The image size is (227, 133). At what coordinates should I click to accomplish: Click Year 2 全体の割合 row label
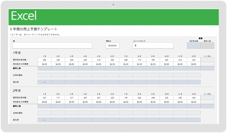click(x=18, y=113)
